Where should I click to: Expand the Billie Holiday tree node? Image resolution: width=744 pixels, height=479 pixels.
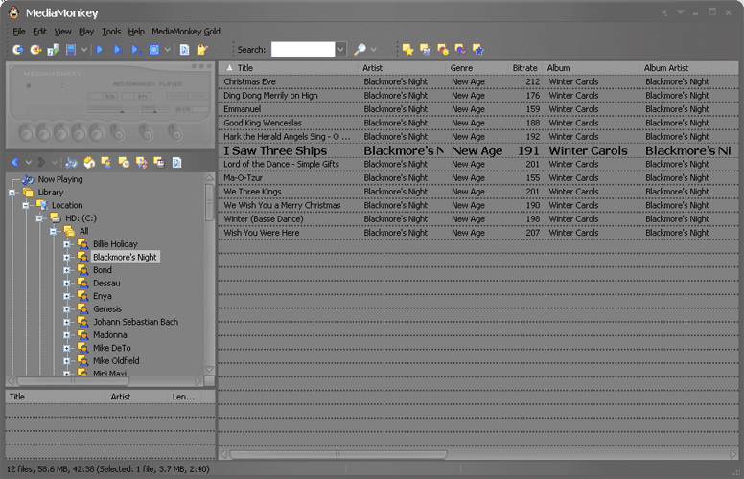67,244
